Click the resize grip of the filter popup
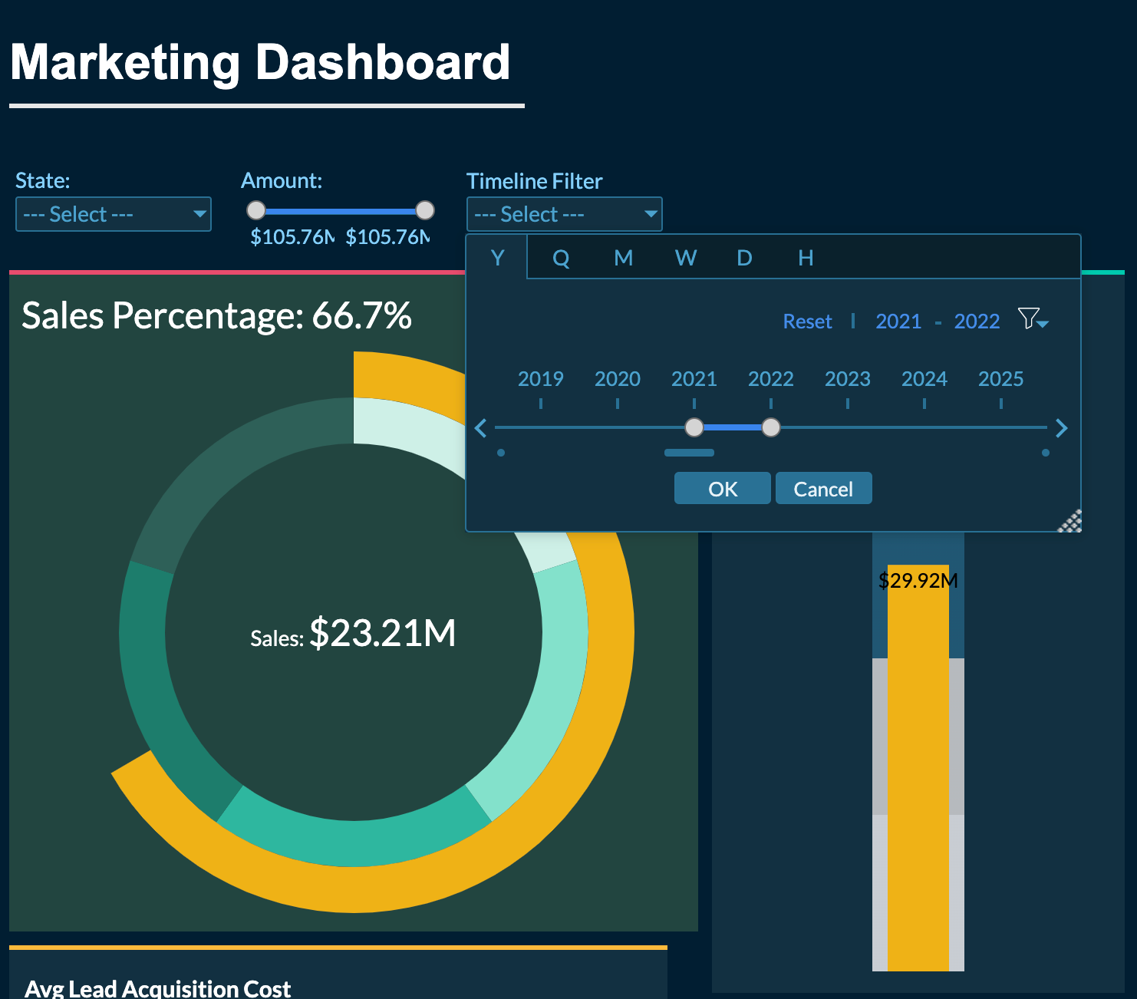This screenshot has height=999, width=1137. click(1069, 520)
